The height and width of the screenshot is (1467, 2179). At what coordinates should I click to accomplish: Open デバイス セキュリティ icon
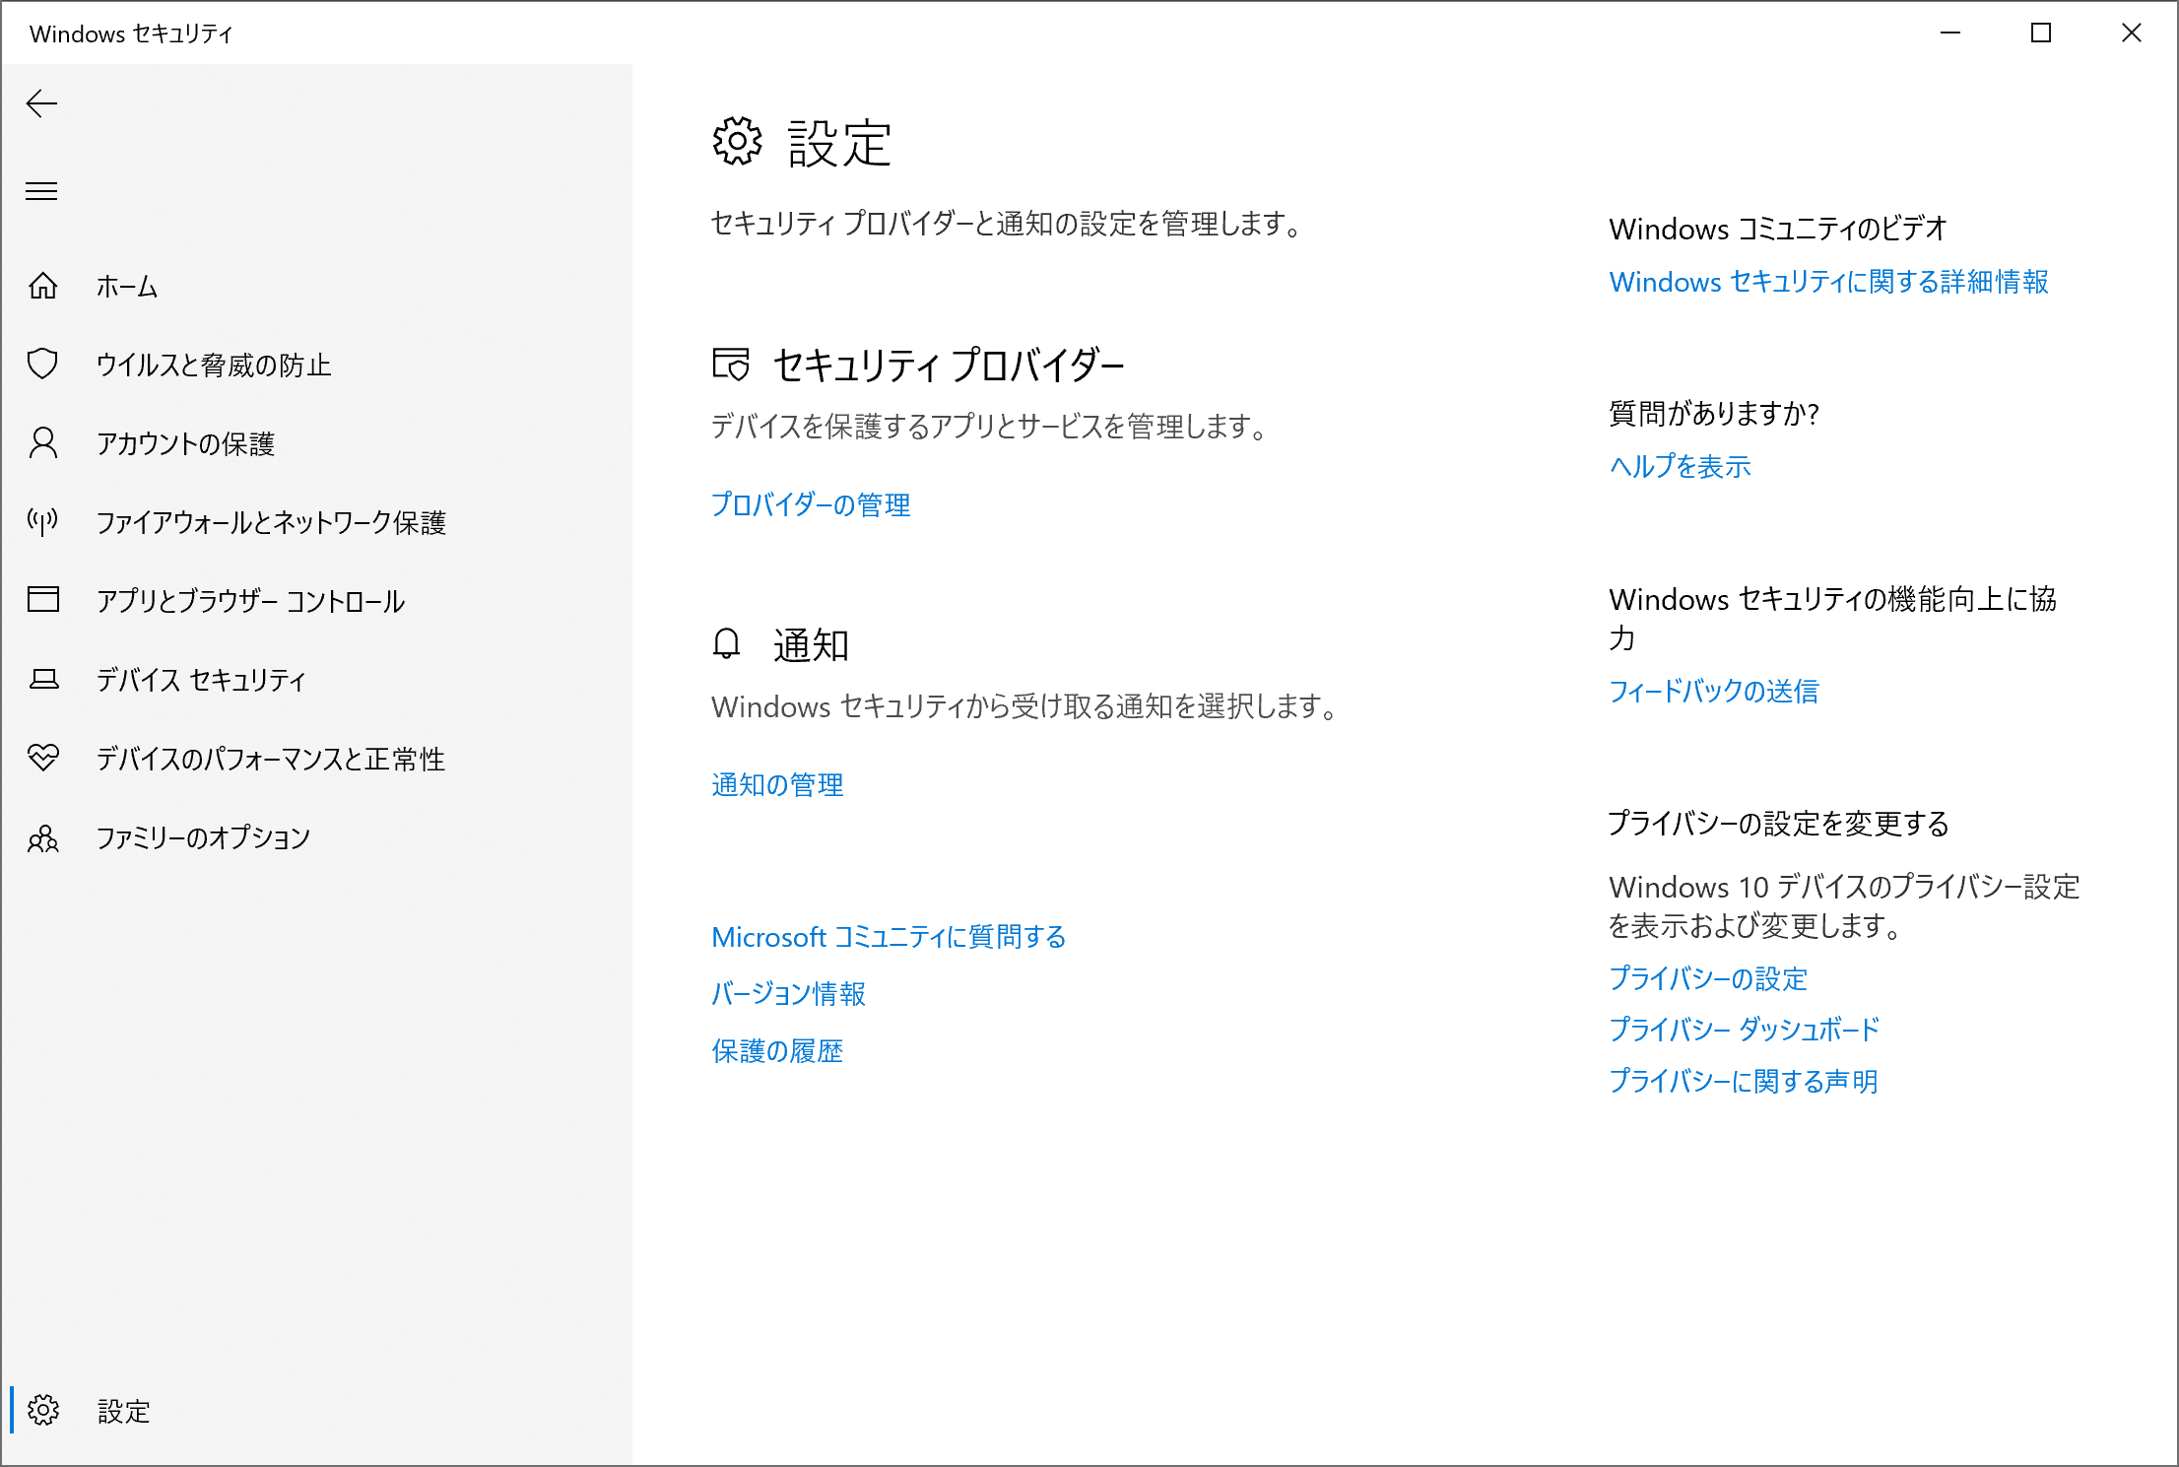click(x=43, y=680)
